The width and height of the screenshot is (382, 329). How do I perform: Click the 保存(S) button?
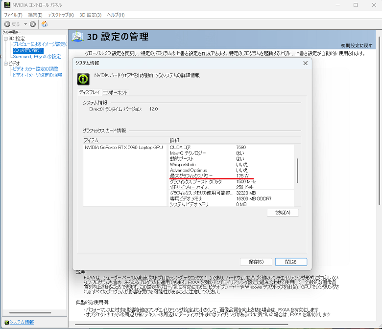click(x=256, y=262)
